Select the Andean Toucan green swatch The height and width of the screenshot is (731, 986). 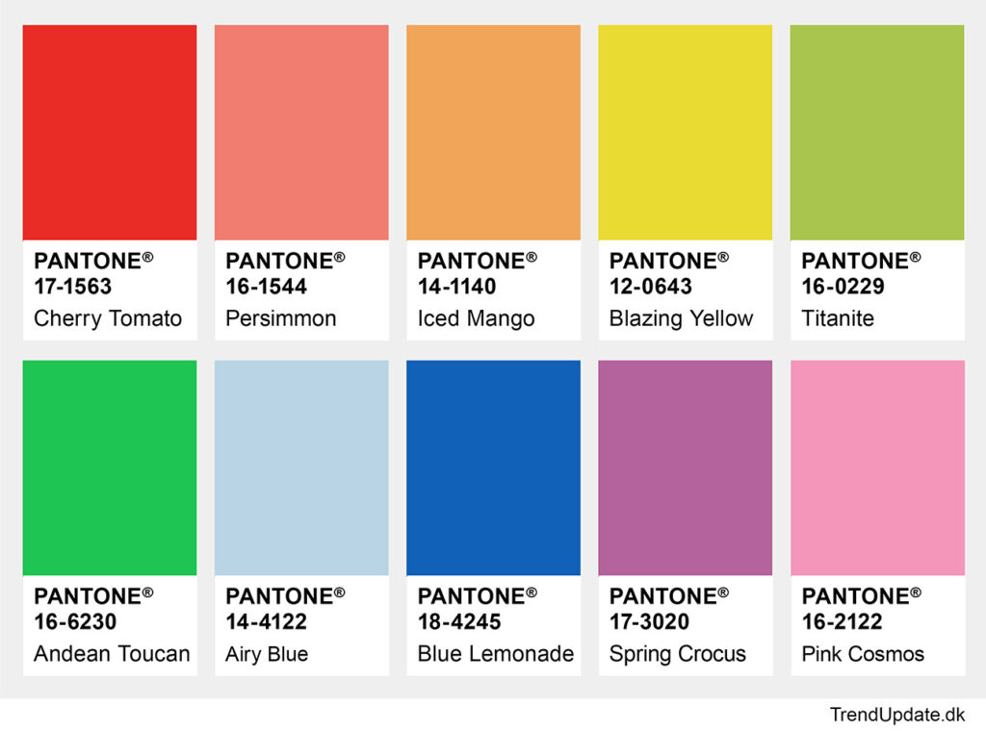tap(110, 467)
